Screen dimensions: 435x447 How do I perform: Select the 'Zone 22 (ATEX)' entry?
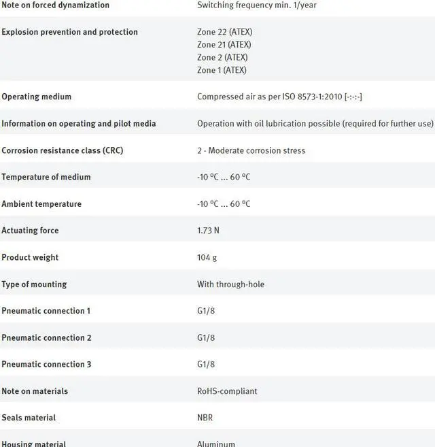click(x=224, y=32)
